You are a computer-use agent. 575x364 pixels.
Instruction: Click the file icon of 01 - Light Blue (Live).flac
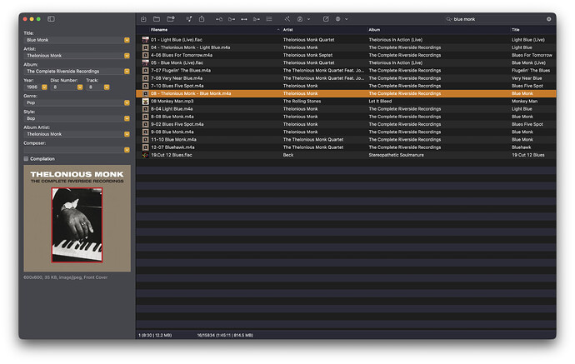point(145,40)
